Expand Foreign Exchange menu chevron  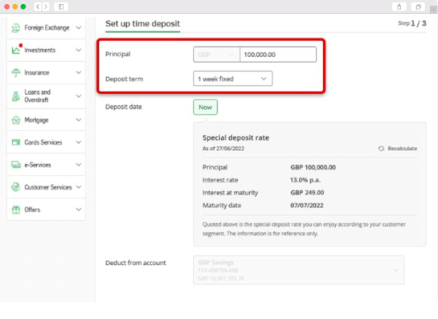(79, 27)
